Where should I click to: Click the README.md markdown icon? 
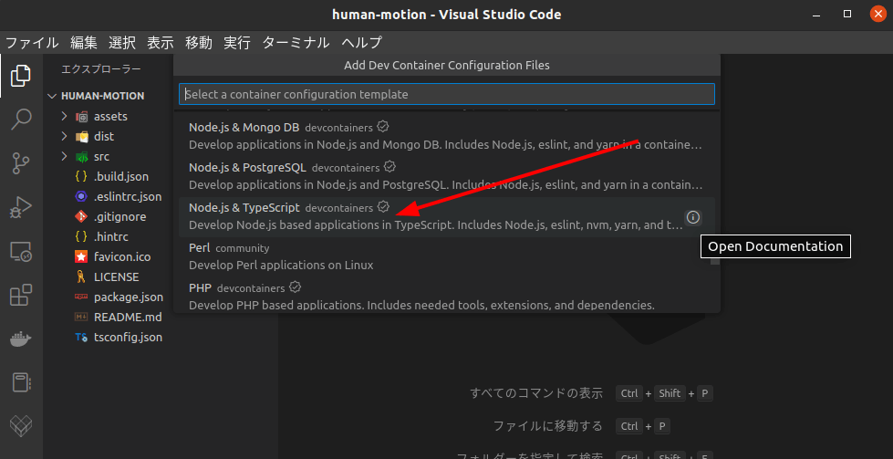click(81, 317)
